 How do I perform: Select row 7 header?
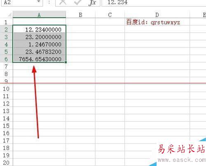tap(6, 66)
